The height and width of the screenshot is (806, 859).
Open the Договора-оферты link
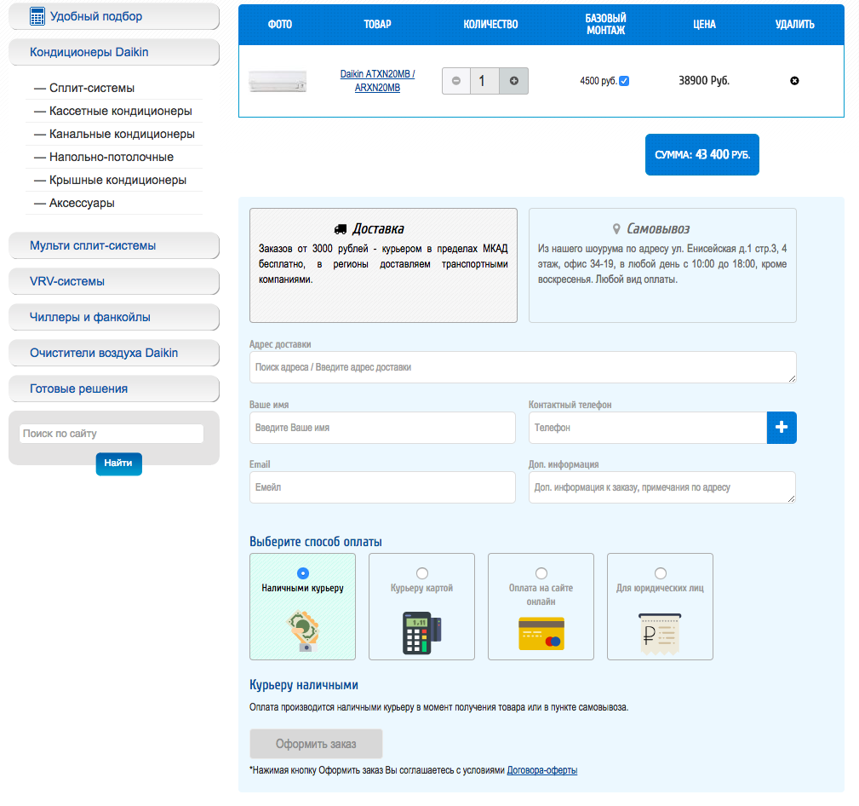[x=541, y=770]
